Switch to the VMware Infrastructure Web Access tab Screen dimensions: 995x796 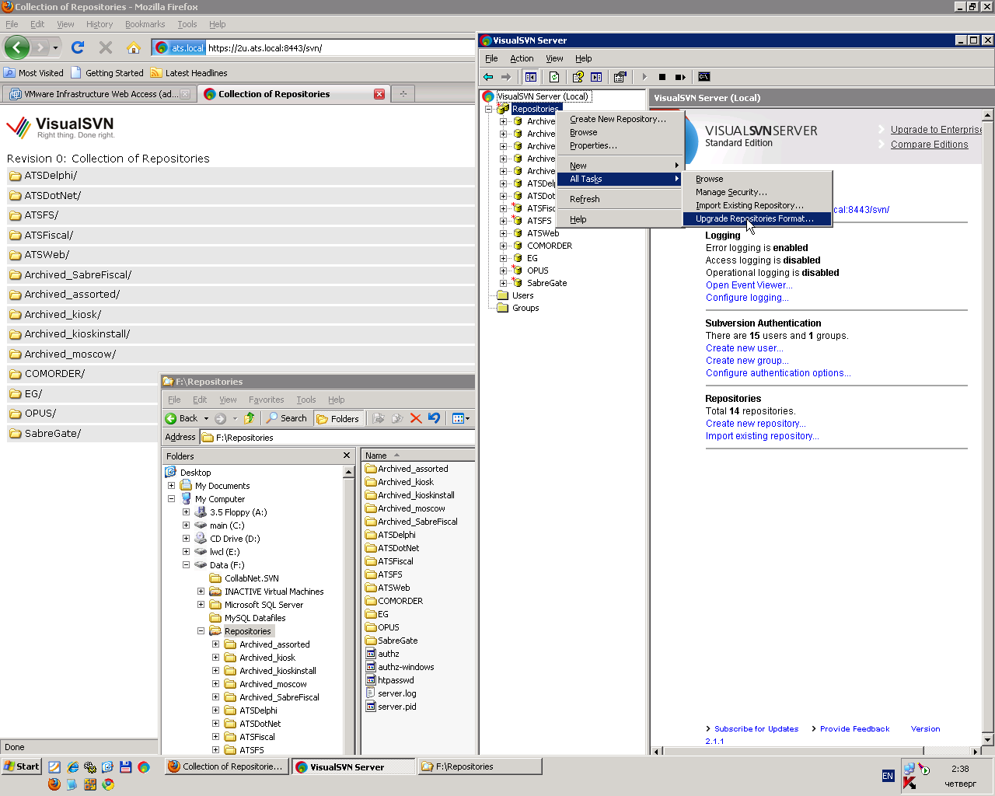pyautogui.click(x=99, y=94)
